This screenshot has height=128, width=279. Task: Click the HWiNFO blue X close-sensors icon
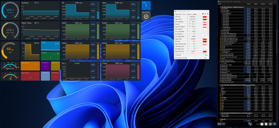point(274,124)
